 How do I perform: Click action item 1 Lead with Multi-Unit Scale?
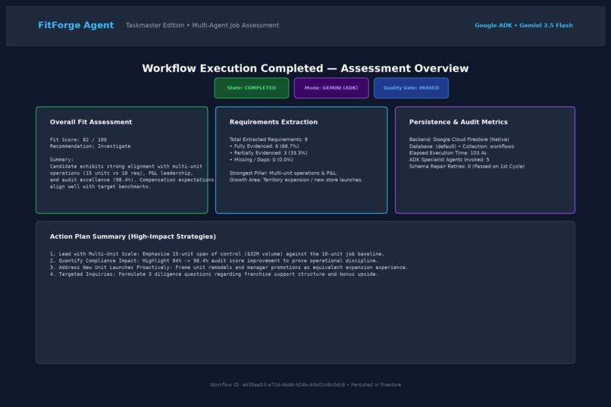[x=217, y=254]
